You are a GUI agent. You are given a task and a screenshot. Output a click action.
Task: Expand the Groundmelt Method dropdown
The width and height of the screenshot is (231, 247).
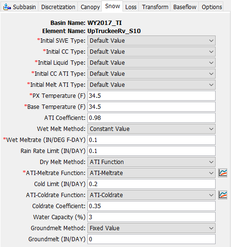point(151,228)
